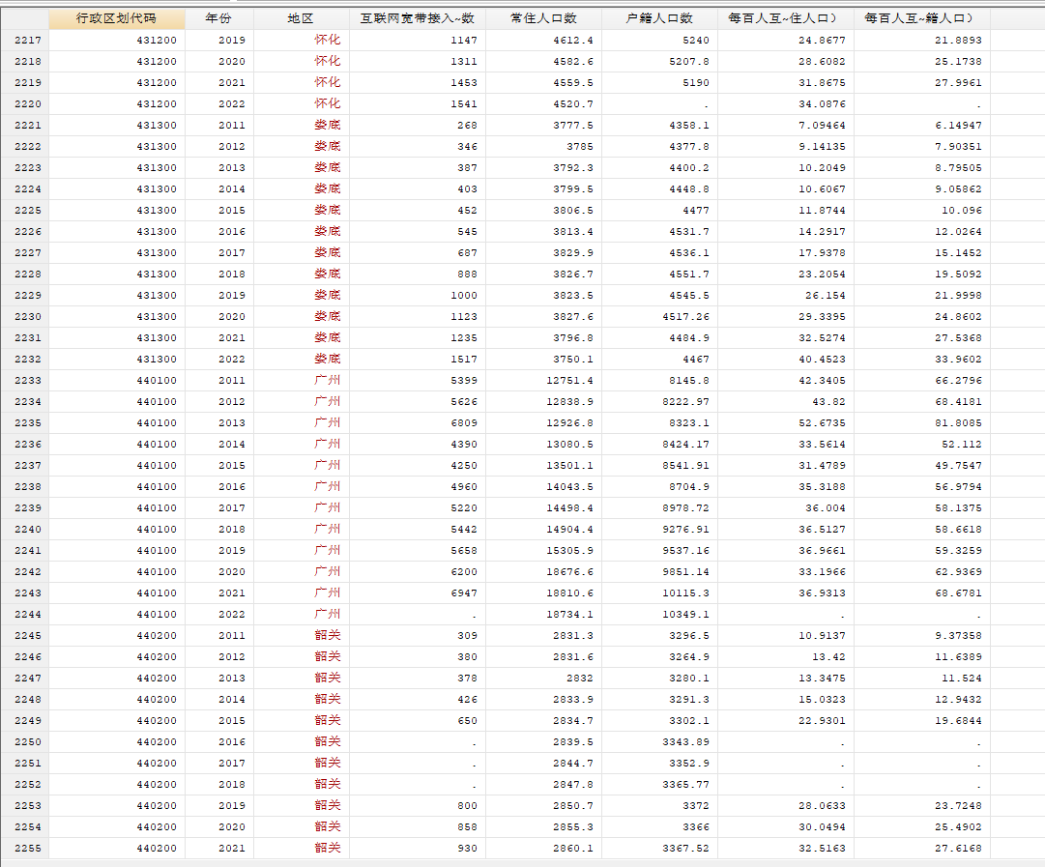Select the 户籍人口数 column header

[x=660, y=18]
